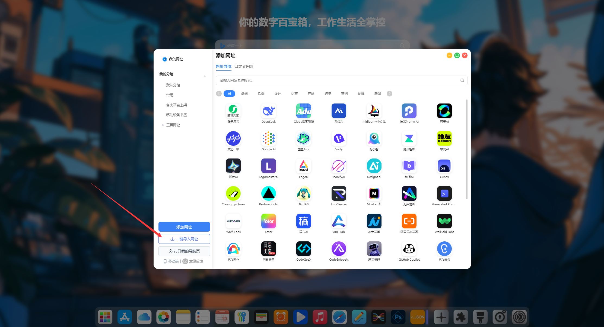Launch Music from the dock

(x=320, y=317)
